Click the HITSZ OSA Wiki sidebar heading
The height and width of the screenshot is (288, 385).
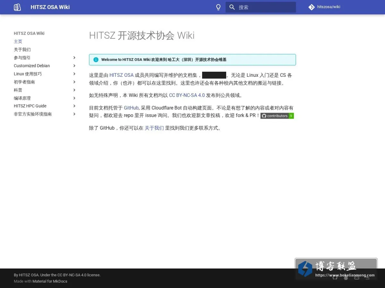click(29, 33)
